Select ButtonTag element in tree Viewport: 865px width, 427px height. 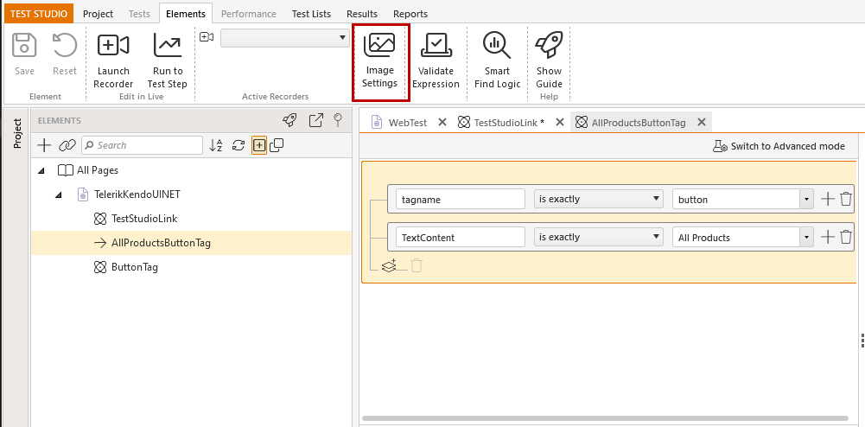(x=135, y=267)
